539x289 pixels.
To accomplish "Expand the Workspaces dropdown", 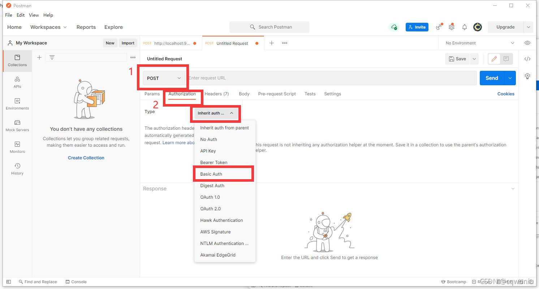I will (48, 27).
